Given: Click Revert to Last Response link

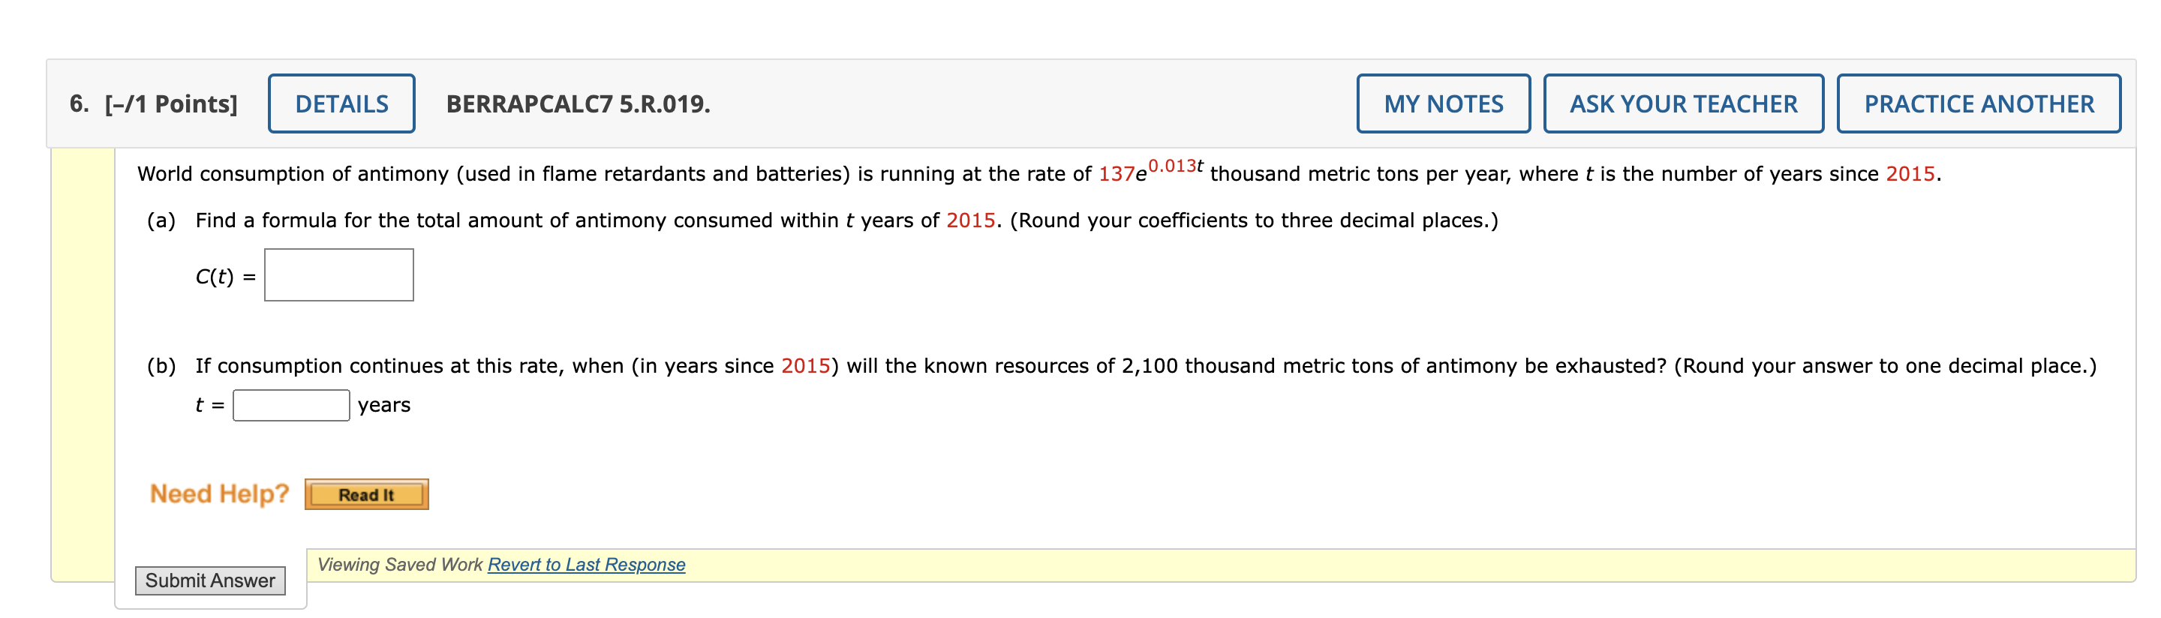Looking at the screenshot, I should 585,564.
